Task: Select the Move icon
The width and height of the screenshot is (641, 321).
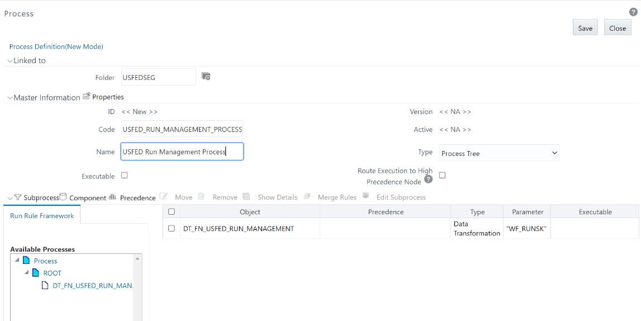Action: (x=164, y=197)
